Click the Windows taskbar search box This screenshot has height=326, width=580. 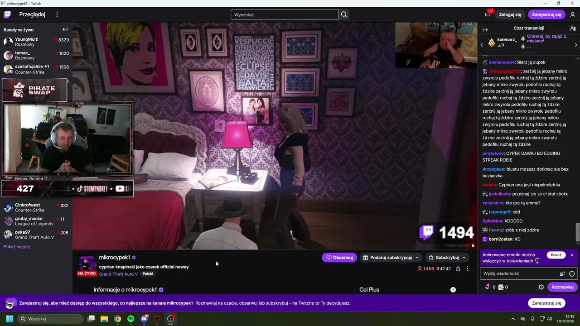click(x=50, y=319)
